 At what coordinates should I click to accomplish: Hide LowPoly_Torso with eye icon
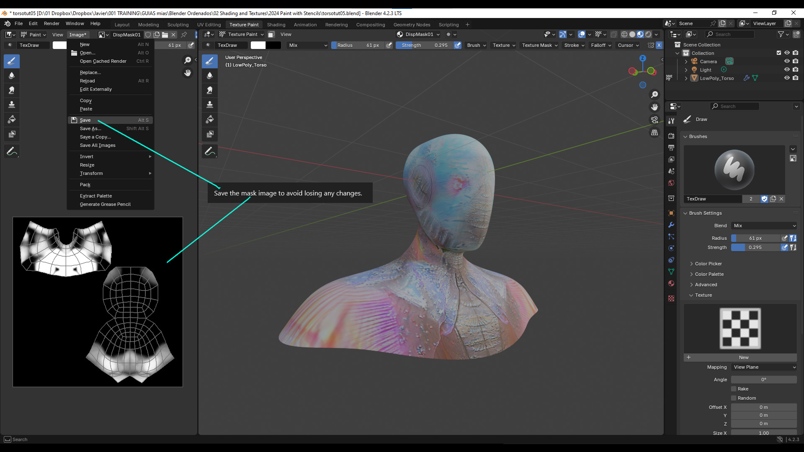tap(787, 78)
